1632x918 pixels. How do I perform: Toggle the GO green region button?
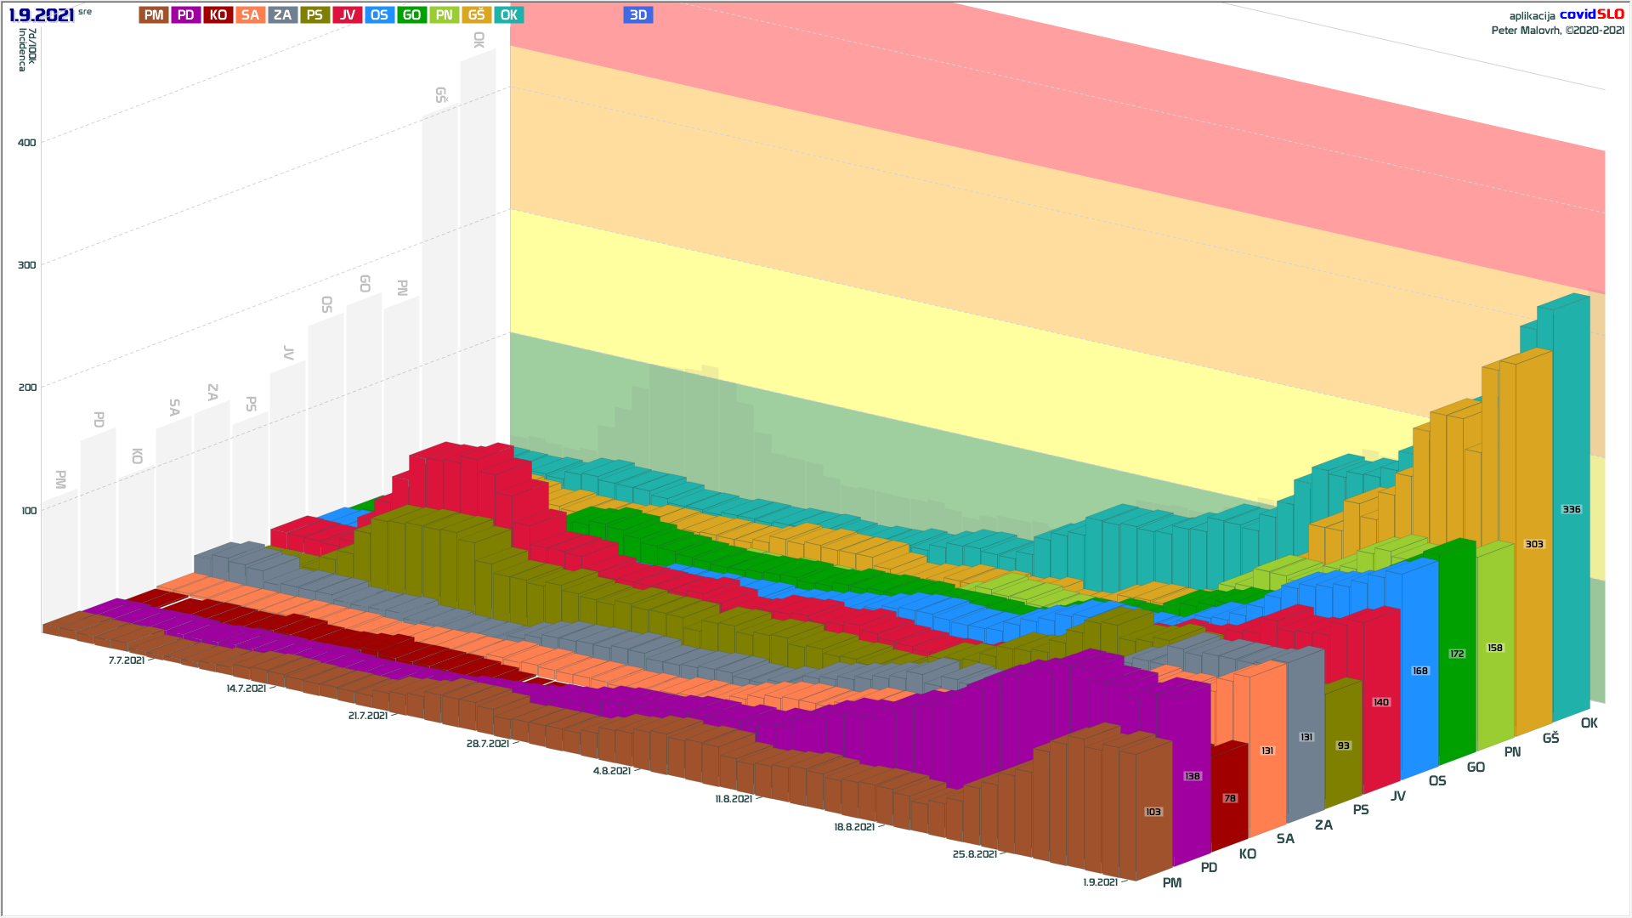point(411,15)
